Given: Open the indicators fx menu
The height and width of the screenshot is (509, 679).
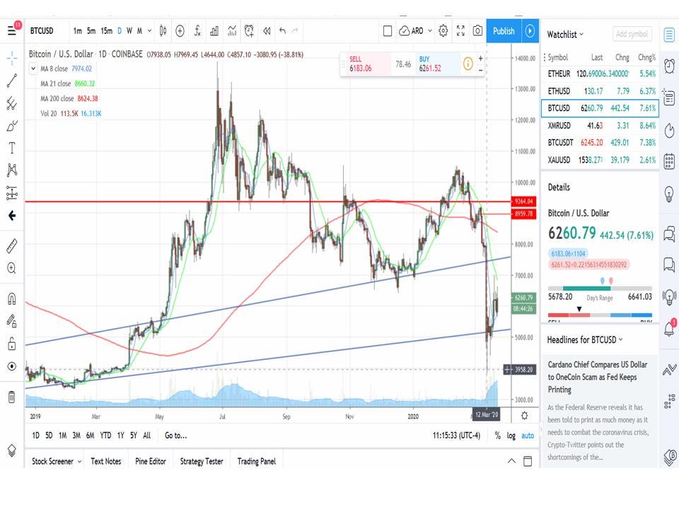Looking at the screenshot, I should coord(197,30).
